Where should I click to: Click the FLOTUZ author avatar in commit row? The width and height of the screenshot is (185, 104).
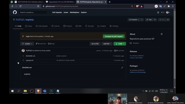23,51
